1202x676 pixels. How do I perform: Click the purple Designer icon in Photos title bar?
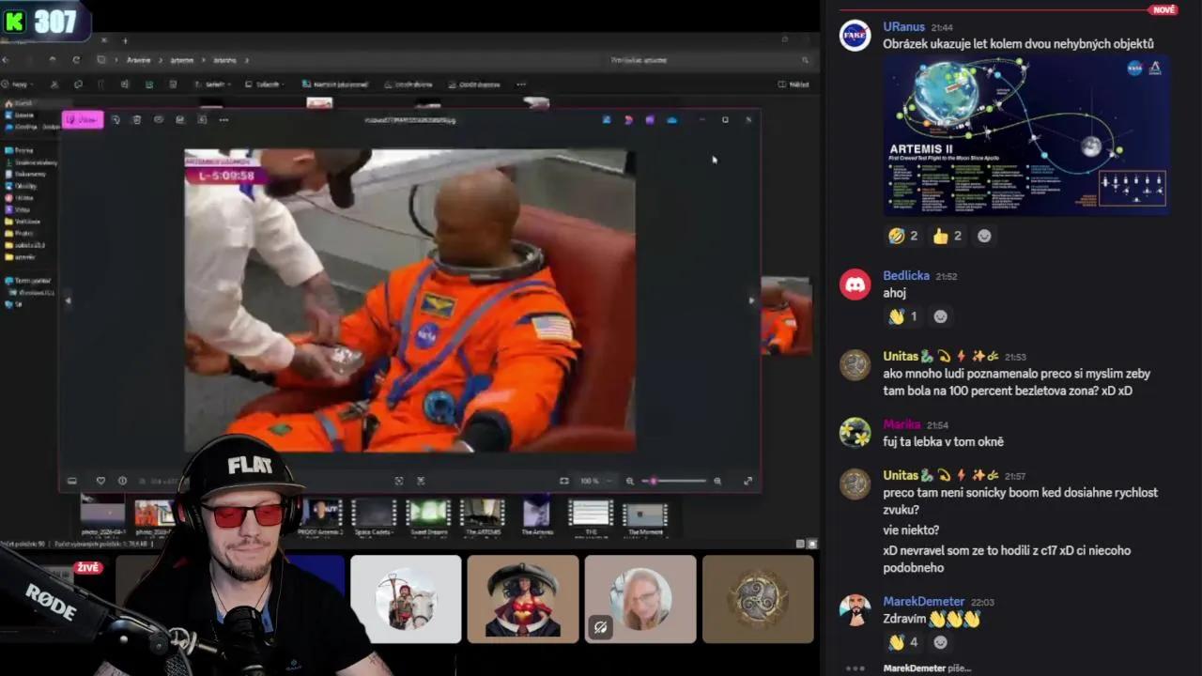click(649, 119)
